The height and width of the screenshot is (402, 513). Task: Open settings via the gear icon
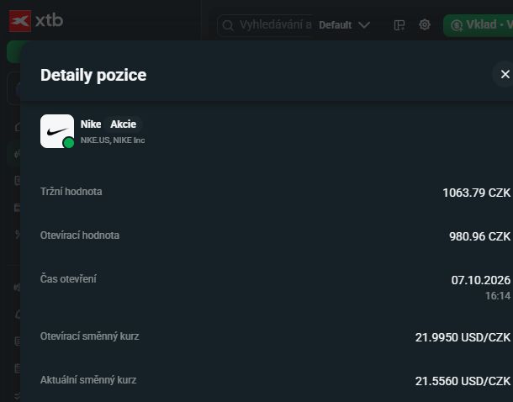pos(425,24)
